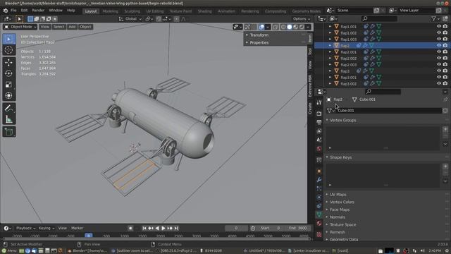Select the Add Cube tool

pyautogui.click(x=8, y=132)
